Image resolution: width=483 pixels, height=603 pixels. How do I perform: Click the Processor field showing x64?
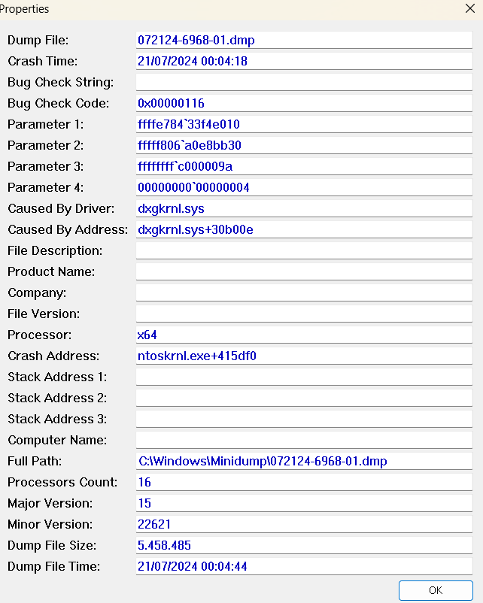click(x=304, y=335)
